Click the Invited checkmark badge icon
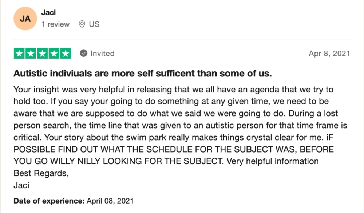Viewport: 364px width, 213px height. (x=84, y=54)
